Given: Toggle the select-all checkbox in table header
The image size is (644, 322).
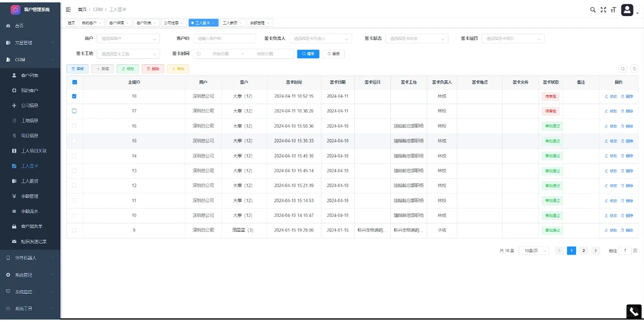Looking at the screenshot, I should (x=74, y=82).
